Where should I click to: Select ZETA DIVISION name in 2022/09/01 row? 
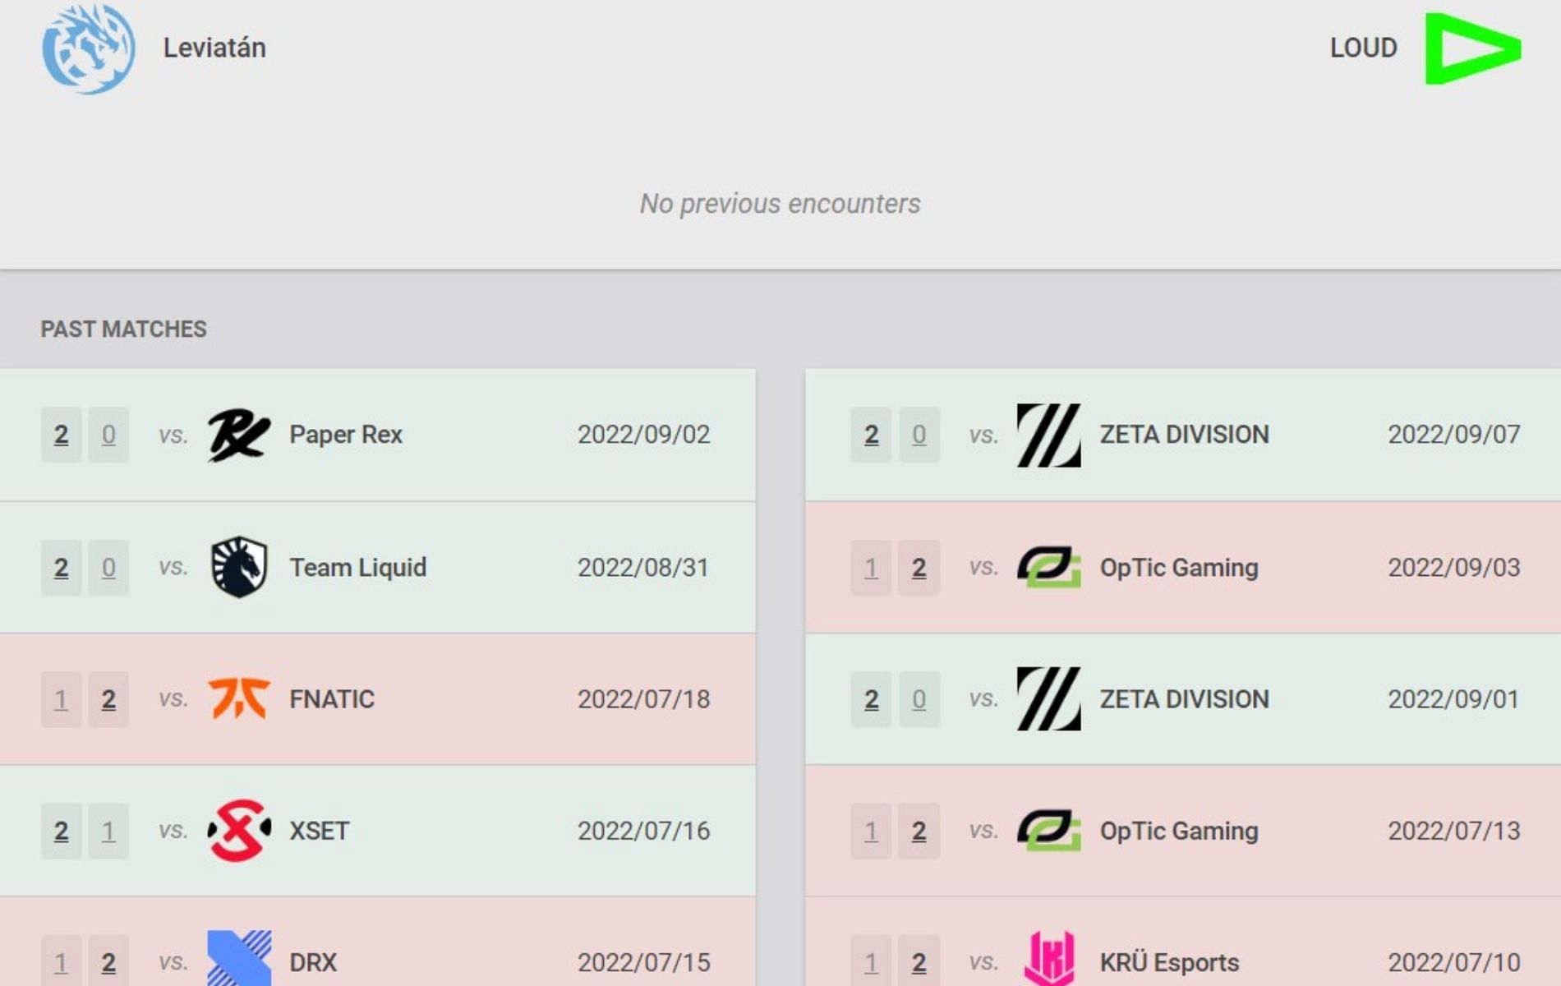coord(1185,699)
